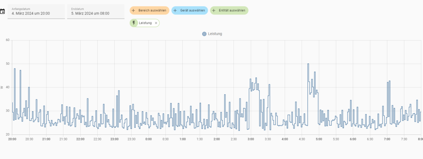Click the 40 value on the y-axis

[x=8, y=87]
